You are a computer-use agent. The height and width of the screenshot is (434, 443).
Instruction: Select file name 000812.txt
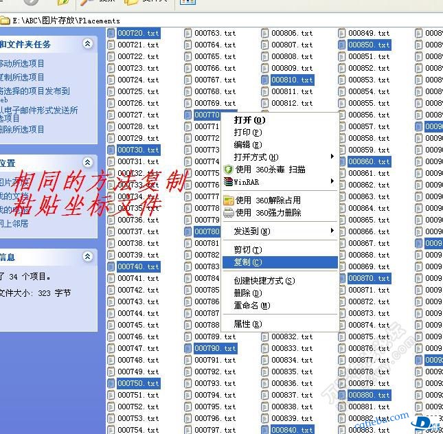pyautogui.click(x=292, y=103)
